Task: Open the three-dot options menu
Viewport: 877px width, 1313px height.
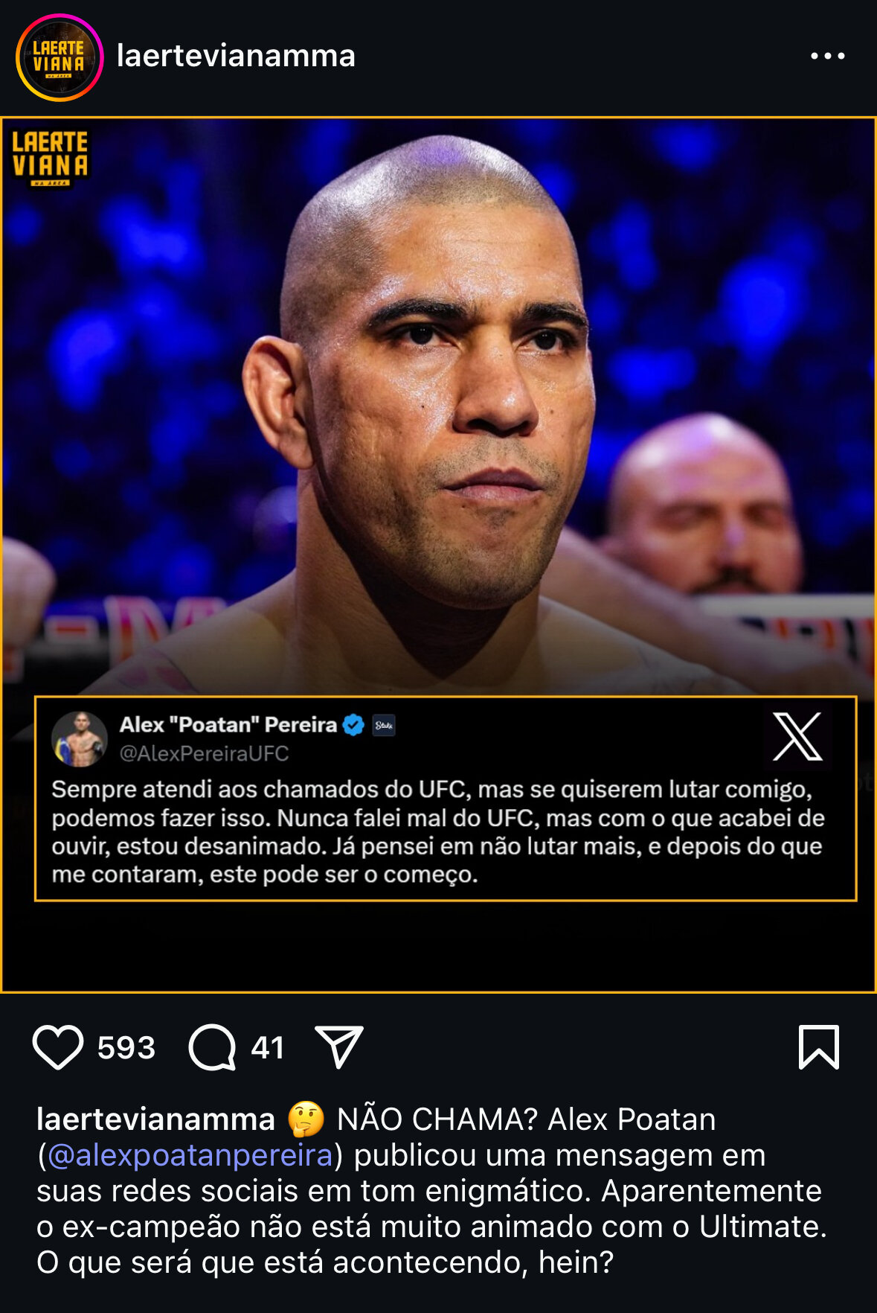Action: 828,56
